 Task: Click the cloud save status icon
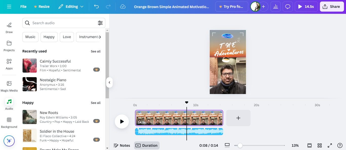(123, 7)
